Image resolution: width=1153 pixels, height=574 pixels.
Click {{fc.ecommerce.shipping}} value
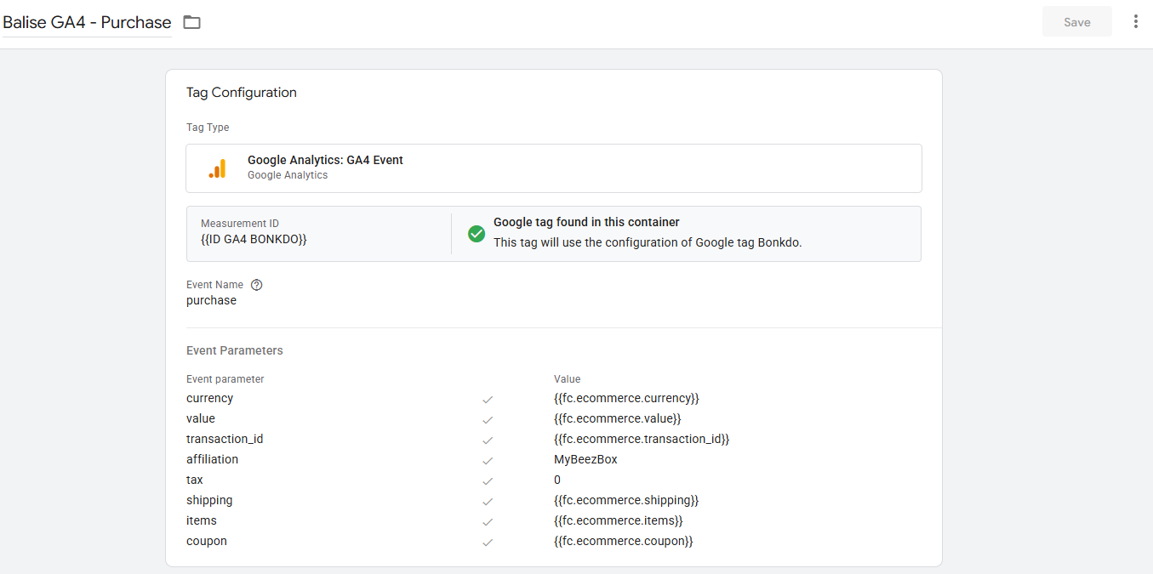(626, 500)
